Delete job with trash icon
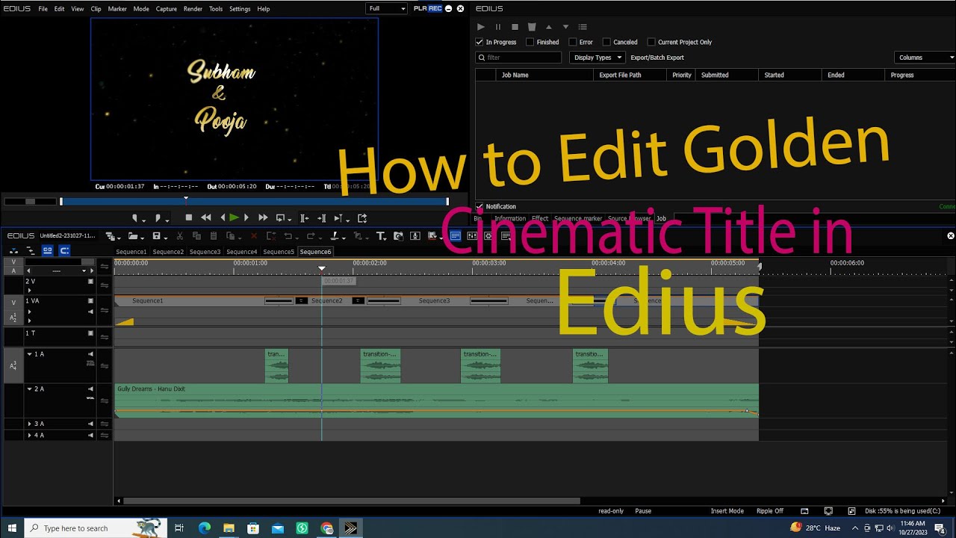The height and width of the screenshot is (538, 956). coord(532,27)
